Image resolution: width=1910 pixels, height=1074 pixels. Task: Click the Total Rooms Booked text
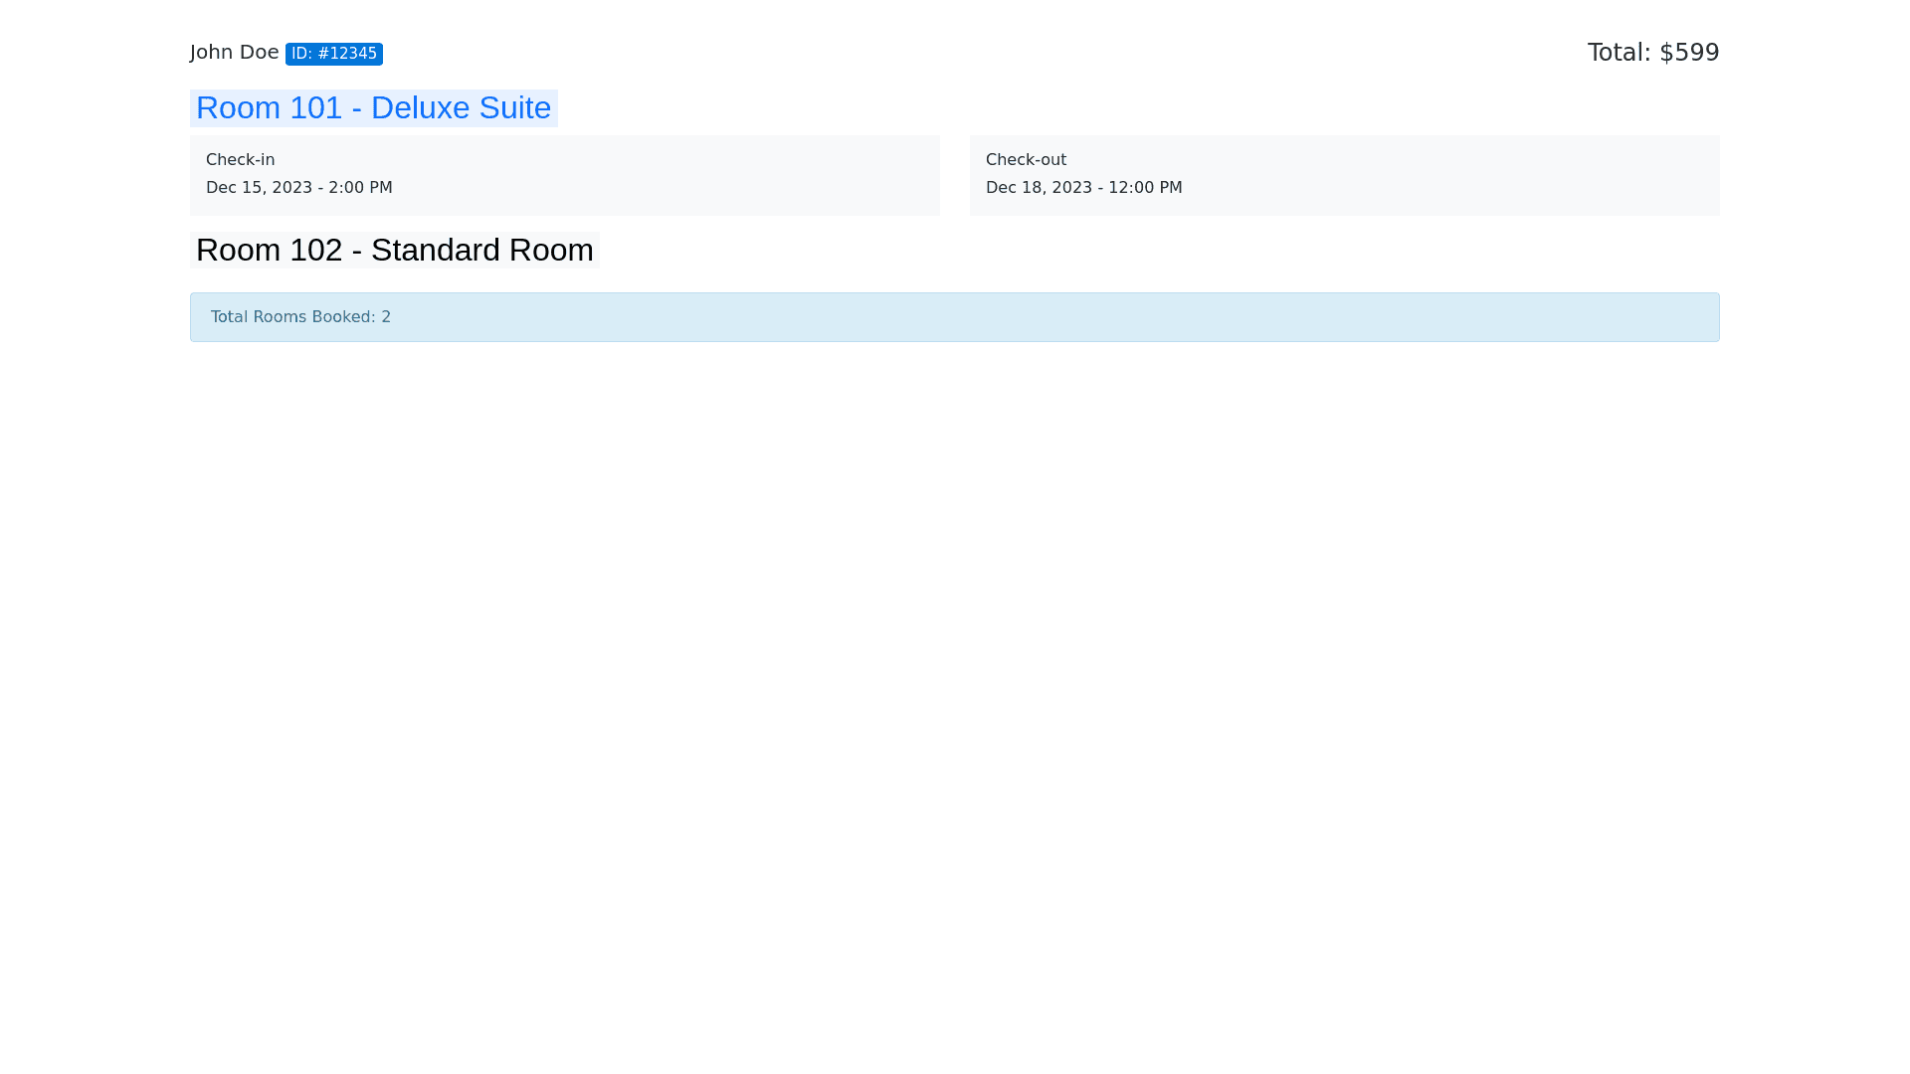point(292,317)
